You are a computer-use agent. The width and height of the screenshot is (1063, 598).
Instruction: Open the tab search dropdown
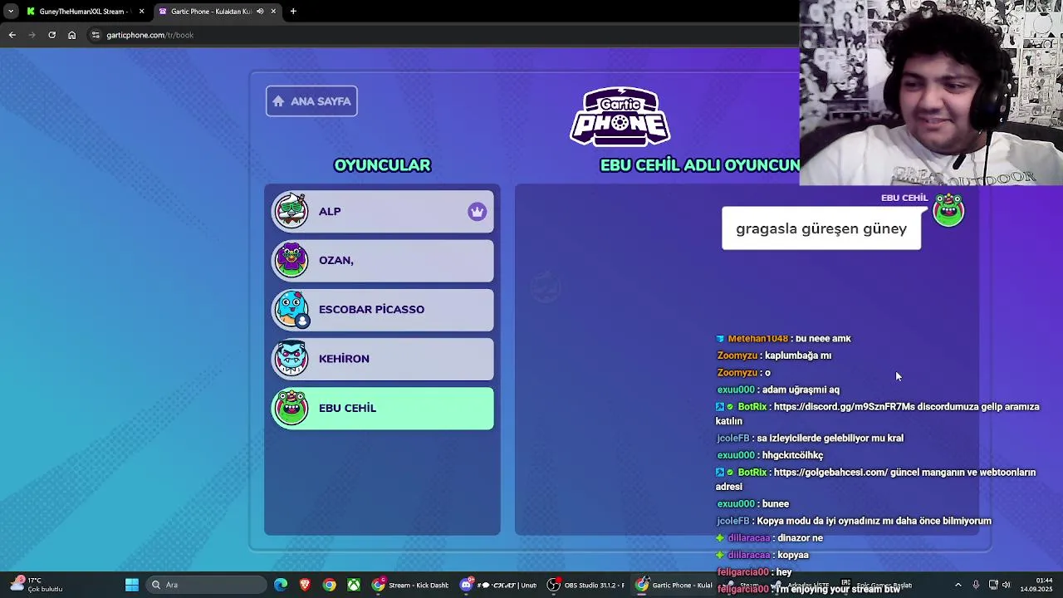(10, 12)
